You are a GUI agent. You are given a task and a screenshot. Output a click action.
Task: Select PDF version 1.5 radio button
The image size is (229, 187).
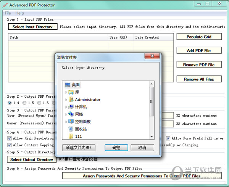click(x=24, y=103)
